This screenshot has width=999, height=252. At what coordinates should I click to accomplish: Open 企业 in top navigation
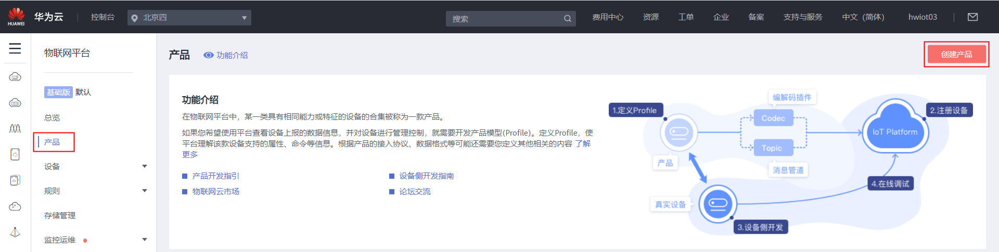pos(721,17)
